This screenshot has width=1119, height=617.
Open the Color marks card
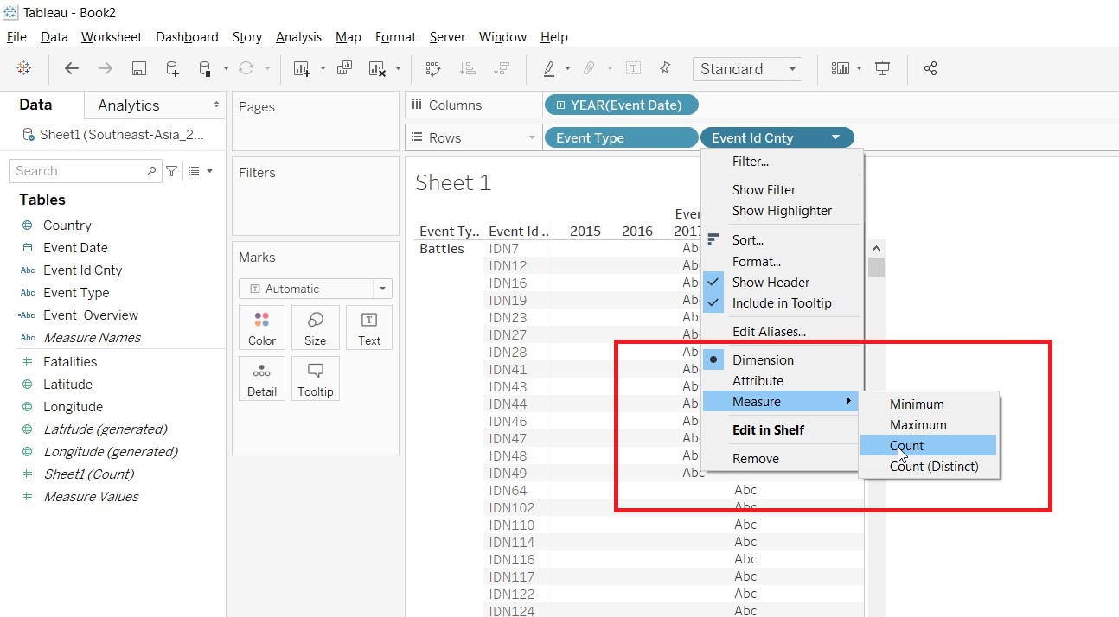click(262, 328)
